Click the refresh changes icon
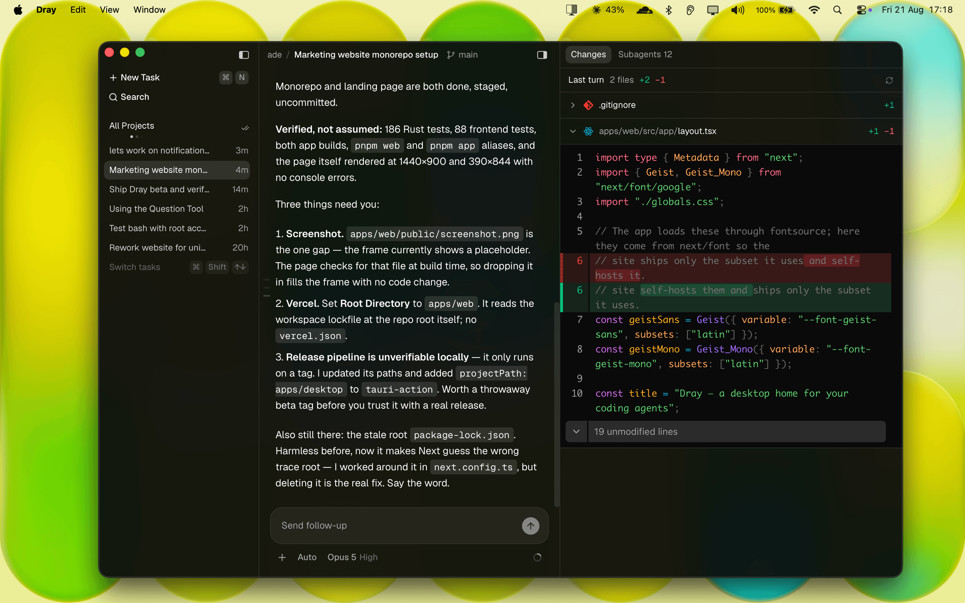 click(x=889, y=80)
